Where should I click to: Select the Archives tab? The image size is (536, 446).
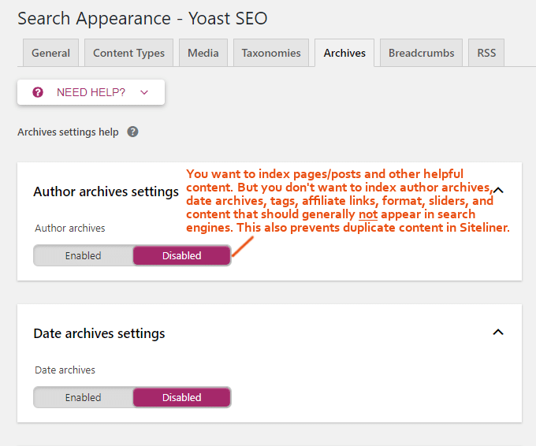point(344,53)
